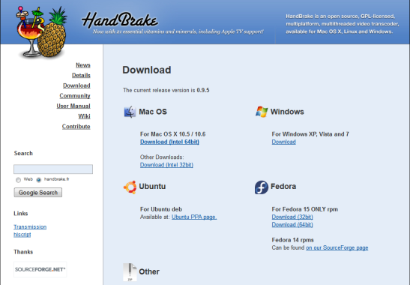Click the Ubuntu section heading
The height and width of the screenshot is (285, 410).
(152, 186)
